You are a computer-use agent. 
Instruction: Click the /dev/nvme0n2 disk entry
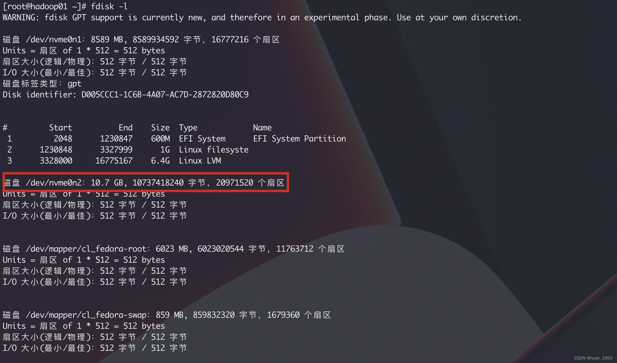point(145,182)
